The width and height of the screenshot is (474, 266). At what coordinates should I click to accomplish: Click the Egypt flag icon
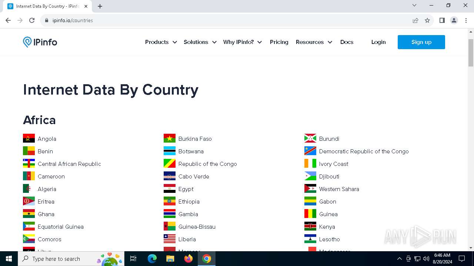[x=170, y=189]
